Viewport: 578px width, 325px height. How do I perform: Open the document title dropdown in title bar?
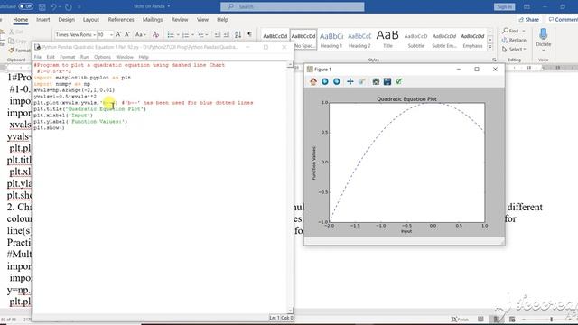[169, 6]
